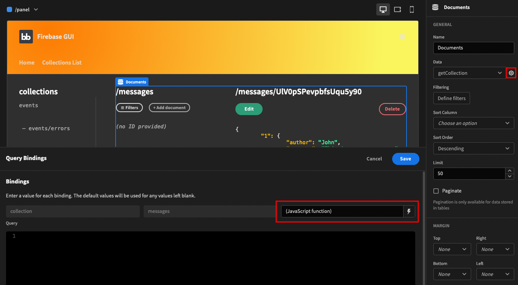Expand Sort Column dropdown
The width and height of the screenshot is (518, 285).
point(473,123)
